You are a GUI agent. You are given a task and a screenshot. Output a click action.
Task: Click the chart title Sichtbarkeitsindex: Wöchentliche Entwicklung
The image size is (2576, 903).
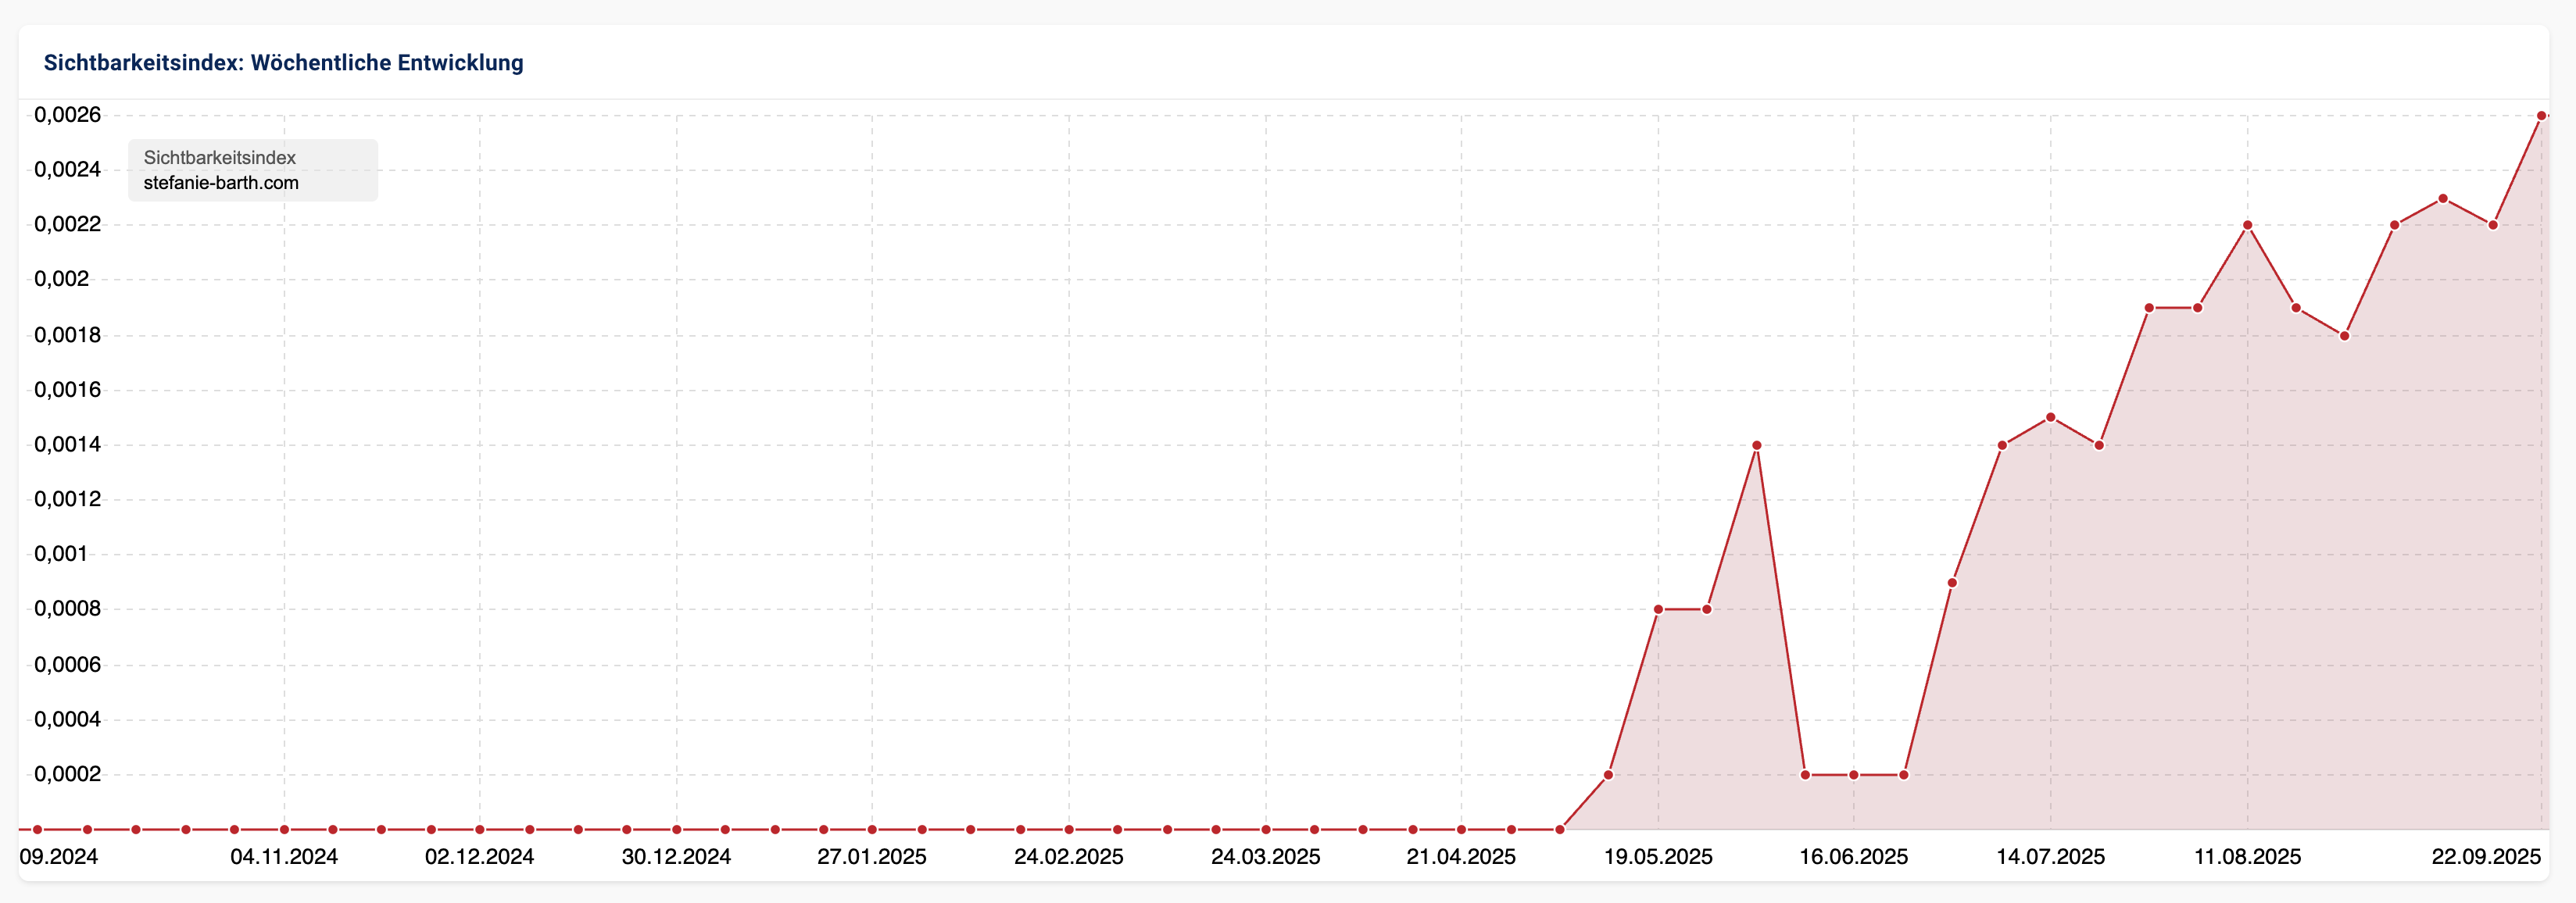click(283, 63)
